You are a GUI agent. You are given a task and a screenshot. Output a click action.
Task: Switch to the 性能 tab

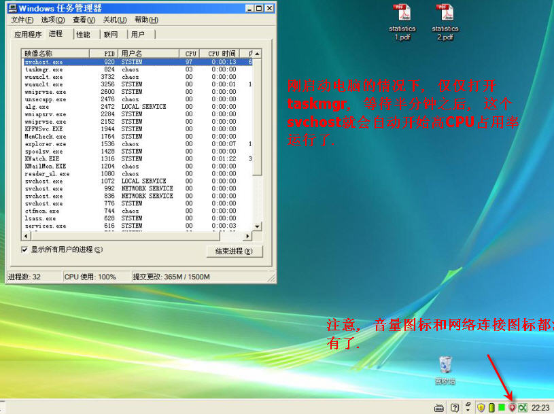point(84,34)
